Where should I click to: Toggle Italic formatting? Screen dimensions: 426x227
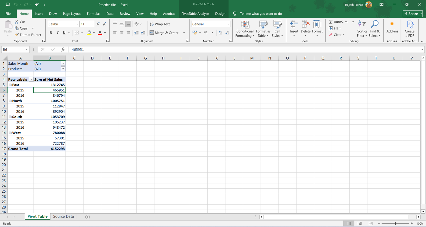tap(57, 33)
